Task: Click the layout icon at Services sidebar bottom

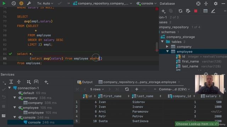Action: 4,116
